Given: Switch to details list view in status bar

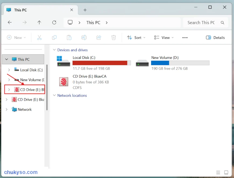Looking at the screenshot, I should (x=218, y=172).
